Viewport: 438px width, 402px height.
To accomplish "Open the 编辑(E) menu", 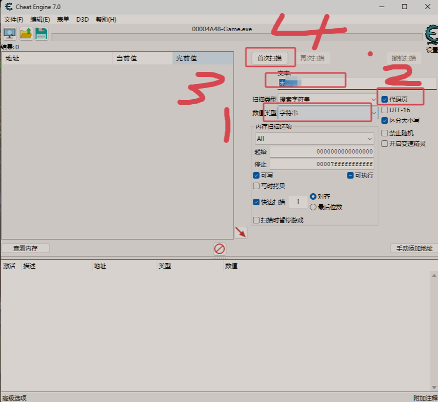I will [40, 20].
